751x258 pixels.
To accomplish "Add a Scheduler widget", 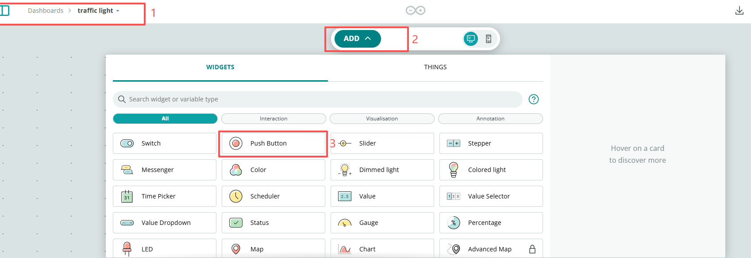I will [x=273, y=196].
